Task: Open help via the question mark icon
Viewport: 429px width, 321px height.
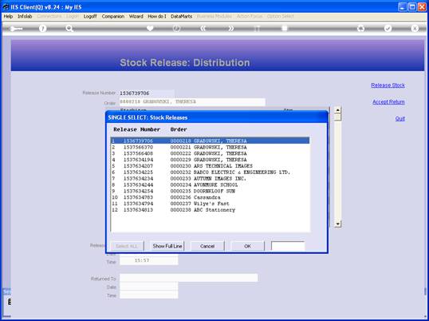Action: coord(42,28)
